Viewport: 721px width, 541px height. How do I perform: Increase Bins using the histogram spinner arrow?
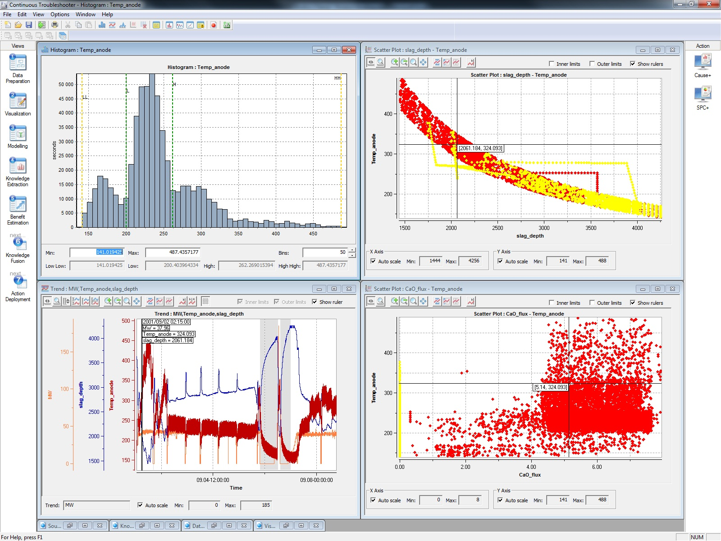(x=351, y=250)
